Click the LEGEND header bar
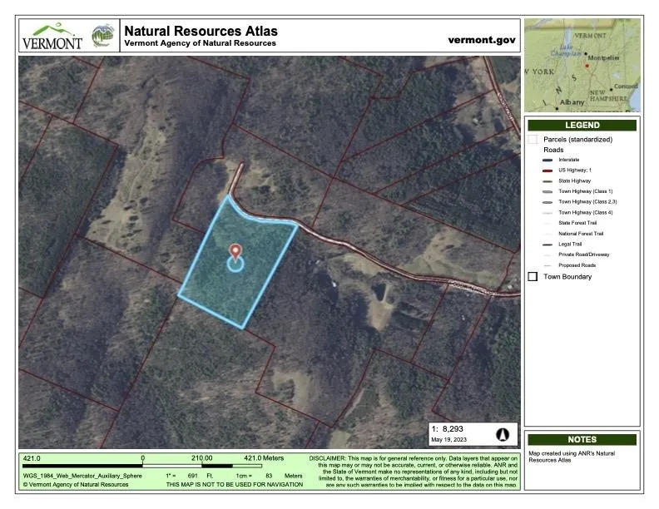This screenshot has height=509, width=659. 582,125
